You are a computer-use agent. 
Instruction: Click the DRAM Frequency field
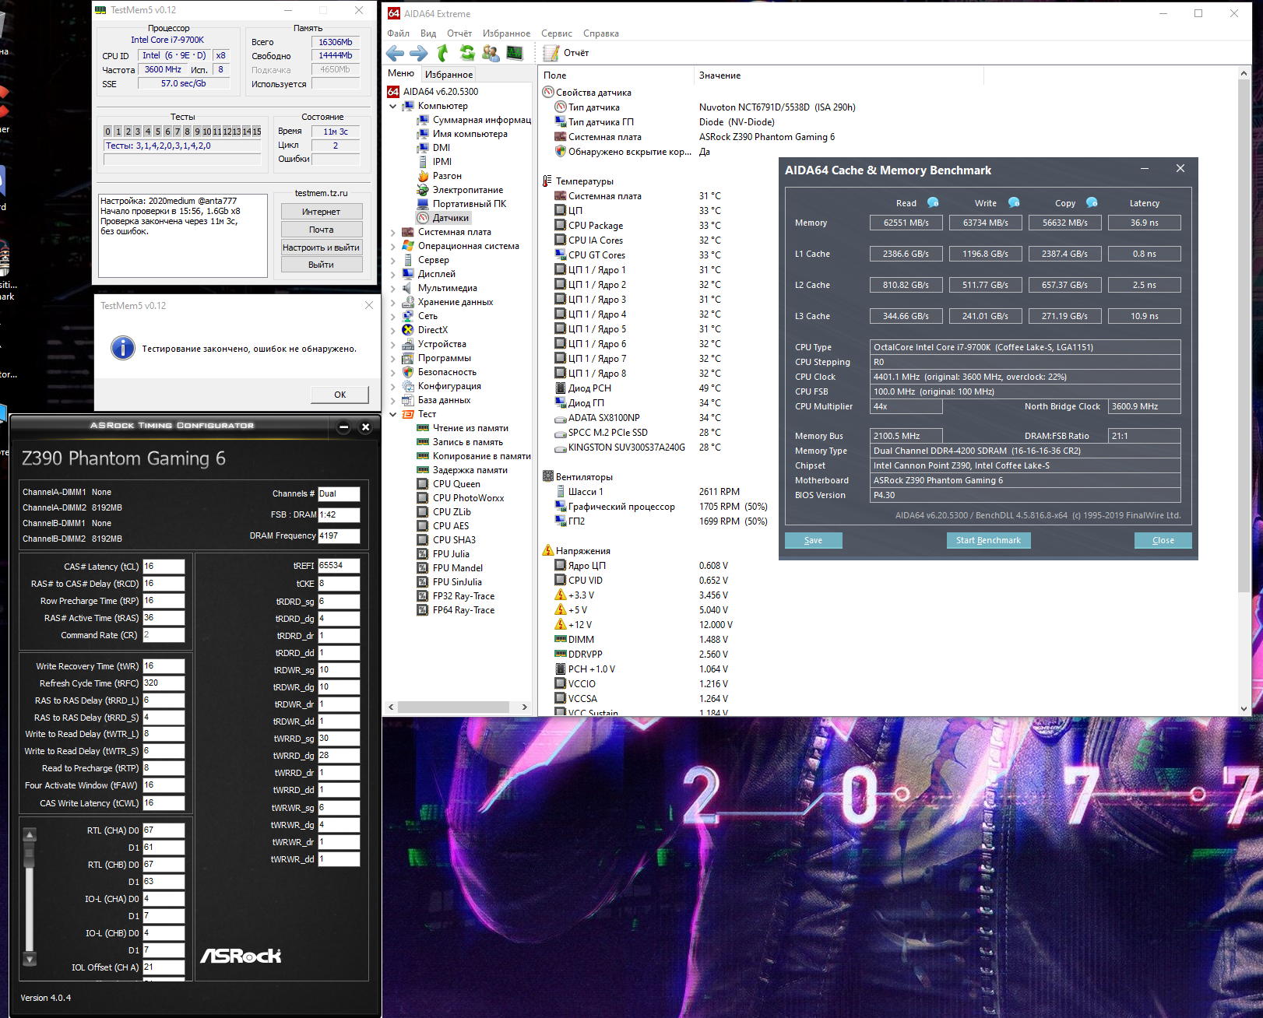[x=339, y=535]
